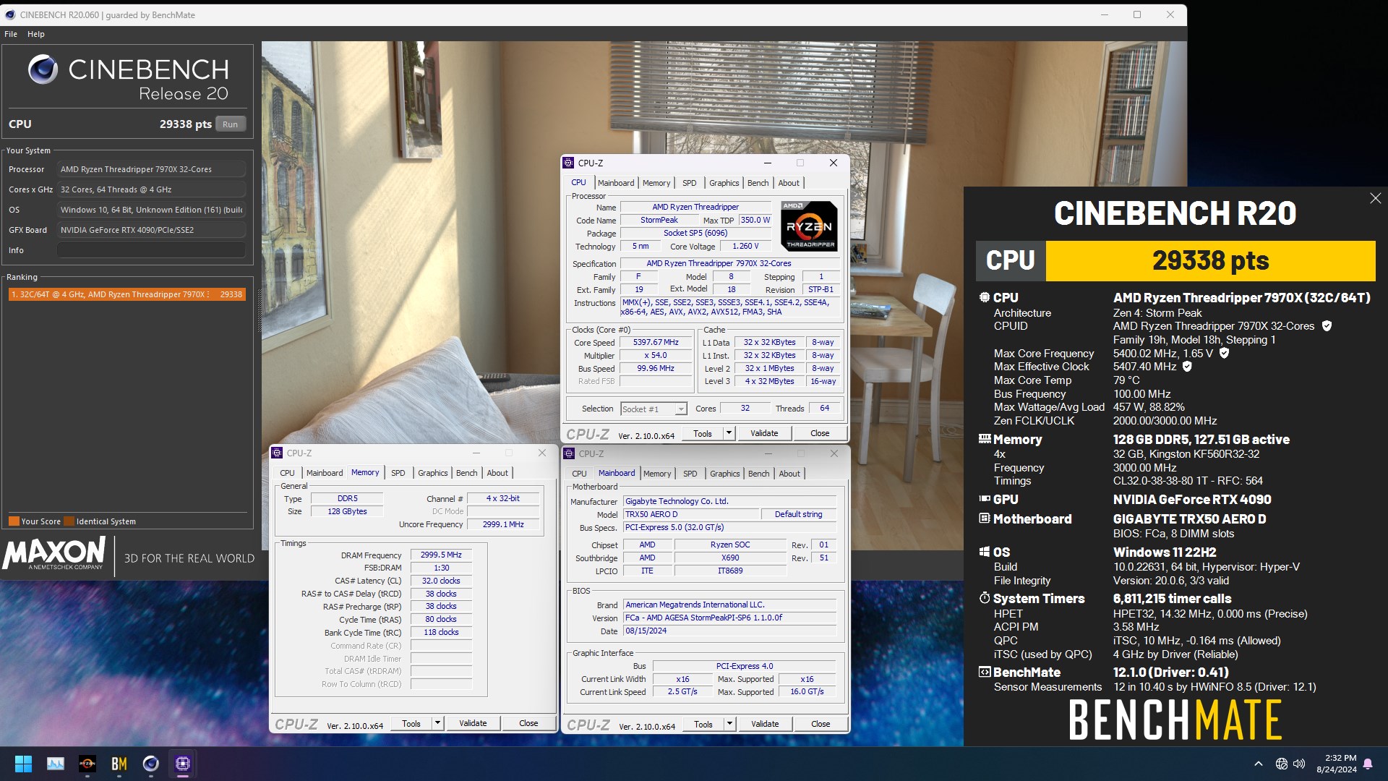Open network icon in system tray
Viewport: 1388px width, 781px height.
pos(1282,764)
